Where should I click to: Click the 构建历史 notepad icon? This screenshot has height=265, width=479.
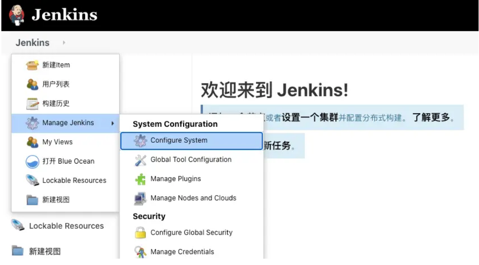pos(32,104)
